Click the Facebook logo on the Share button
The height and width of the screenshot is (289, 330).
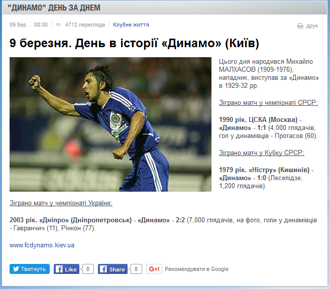click(x=103, y=269)
